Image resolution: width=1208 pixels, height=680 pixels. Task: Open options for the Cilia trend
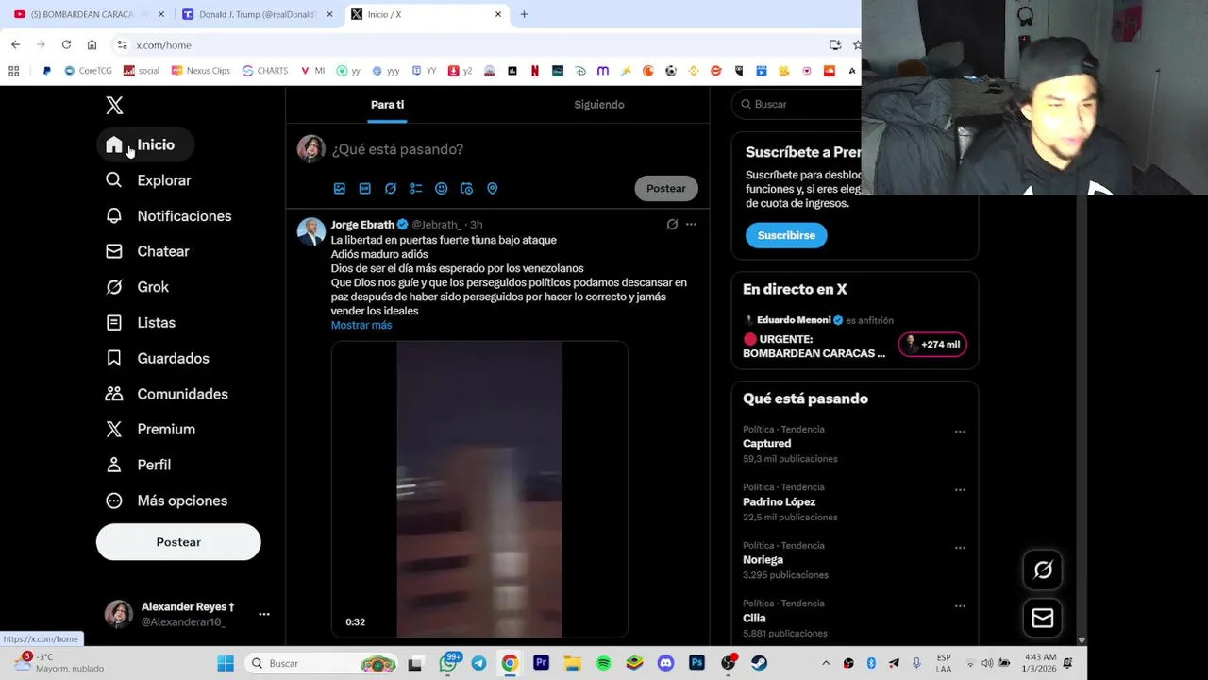tap(960, 606)
